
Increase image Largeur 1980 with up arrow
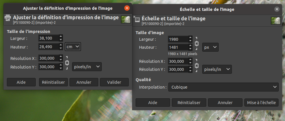[190, 37]
